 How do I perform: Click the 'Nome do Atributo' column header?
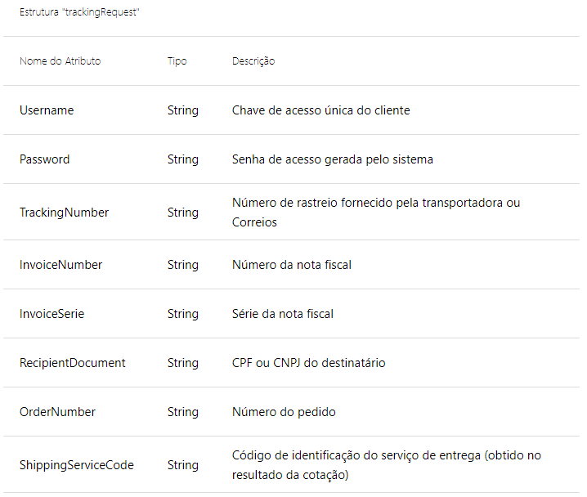60,61
